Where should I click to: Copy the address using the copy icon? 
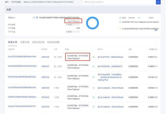click(34, 18)
